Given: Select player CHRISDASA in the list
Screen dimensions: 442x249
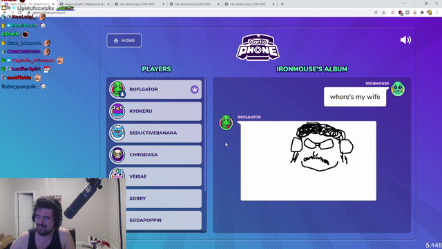Looking at the screenshot, I should coord(155,155).
